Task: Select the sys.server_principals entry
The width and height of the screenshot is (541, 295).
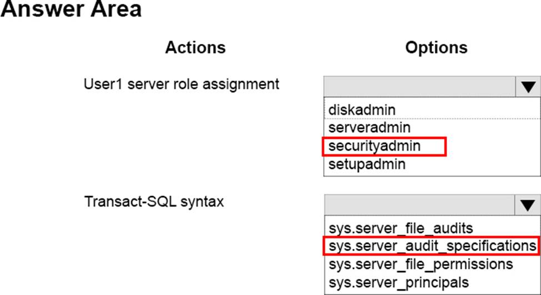Action: [398, 282]
